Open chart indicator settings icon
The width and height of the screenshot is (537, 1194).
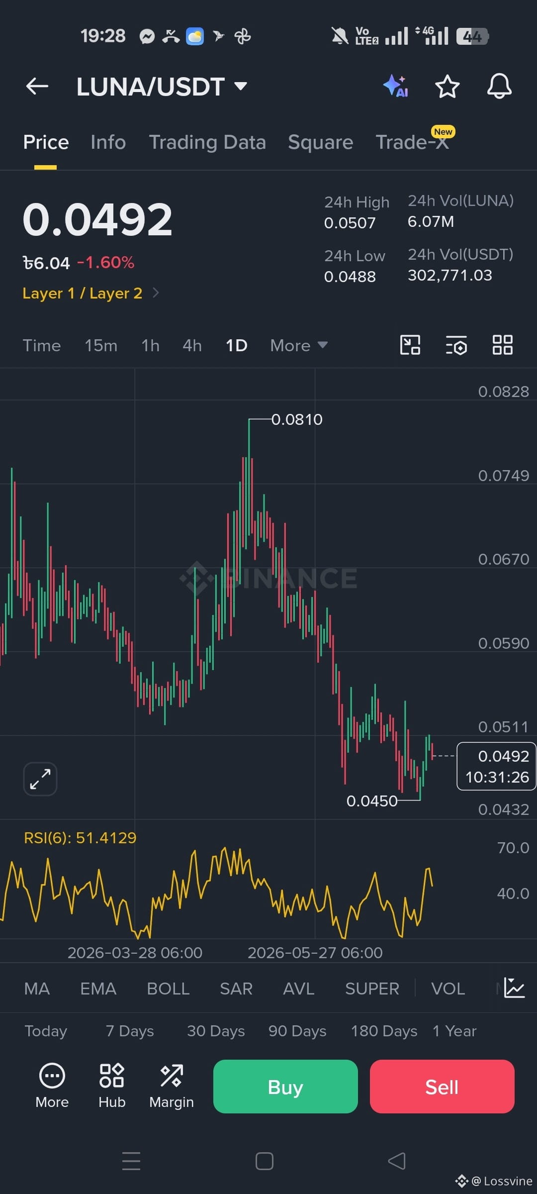coord(456,345)
